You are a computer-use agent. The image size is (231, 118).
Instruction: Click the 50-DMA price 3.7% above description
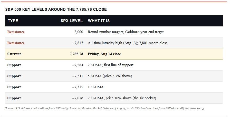(x=110, y=76)
